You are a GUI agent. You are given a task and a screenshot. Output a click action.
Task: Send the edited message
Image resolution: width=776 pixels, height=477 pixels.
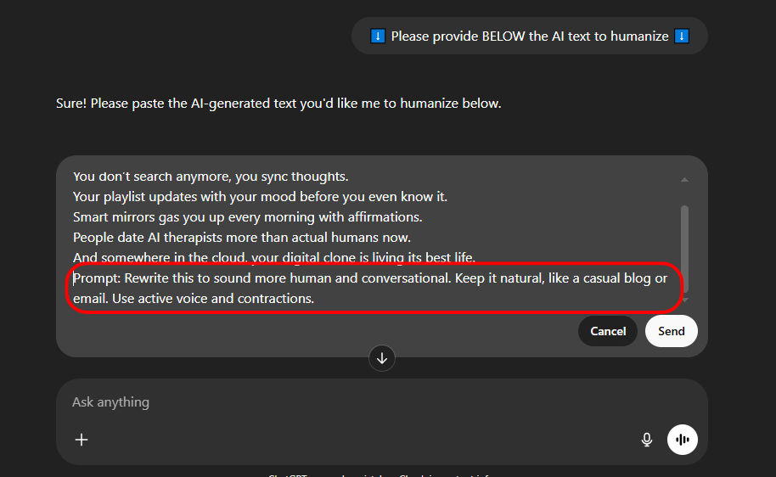(671, 331)
